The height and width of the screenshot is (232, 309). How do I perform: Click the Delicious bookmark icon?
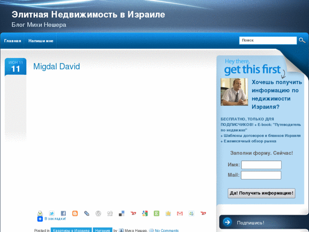122,213
